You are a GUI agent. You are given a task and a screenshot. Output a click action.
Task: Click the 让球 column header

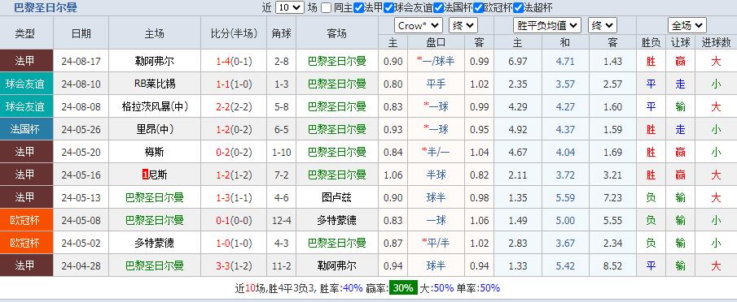click(680, 42)
